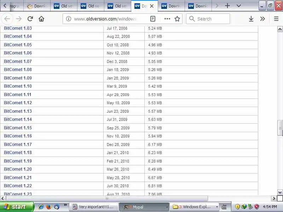Click the browser Back arrow button
This screenshot has width=283, height=212.
tap(7, 19)
